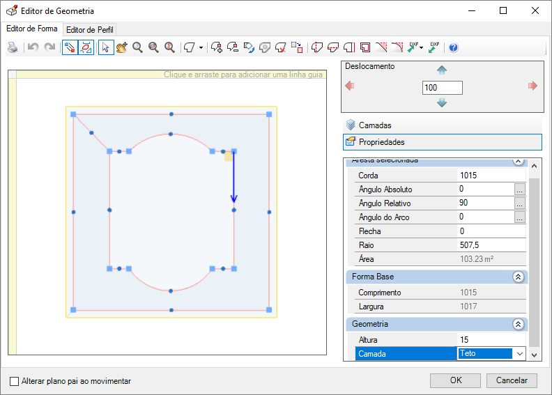The image size is (552, 395).
Task: Click the undo arrow icon
Action: pyautogui.click(x=33, y=47)
